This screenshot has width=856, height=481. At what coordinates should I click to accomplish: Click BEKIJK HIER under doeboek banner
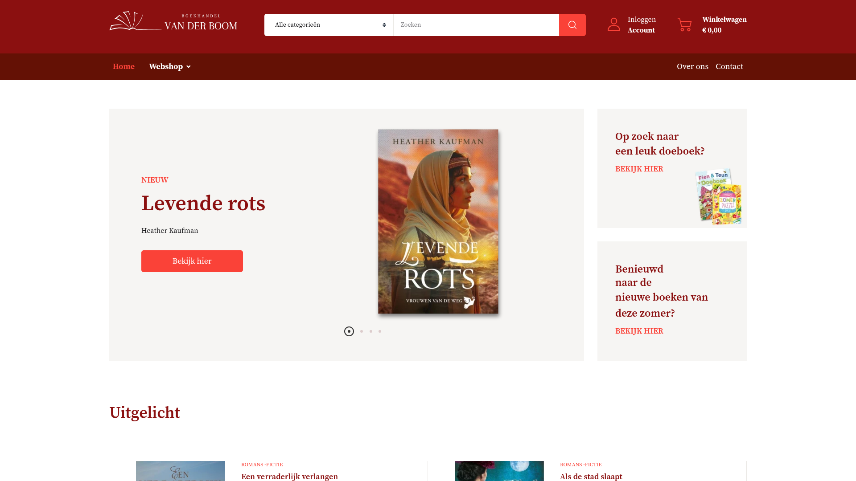[639, 169]
